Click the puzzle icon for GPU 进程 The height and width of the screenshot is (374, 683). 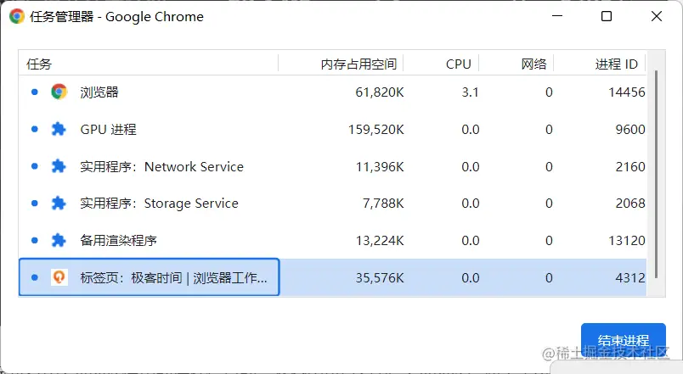(59, 130)
